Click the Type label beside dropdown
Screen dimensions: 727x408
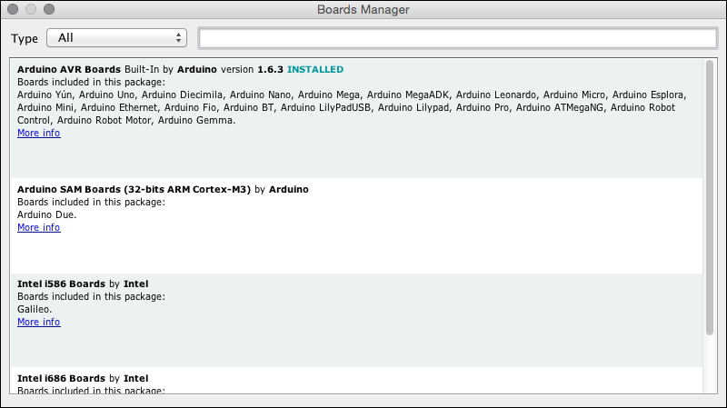click(25, 38)
